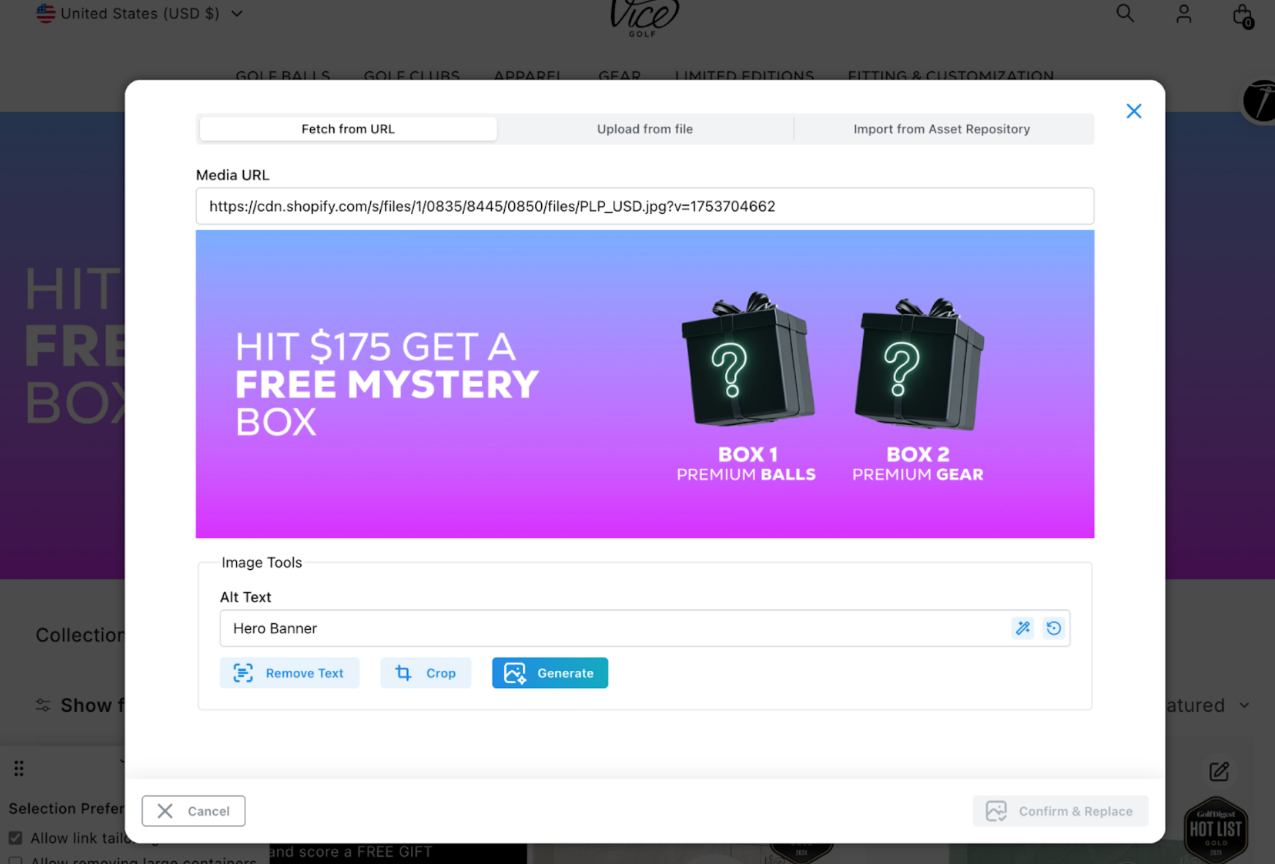
Task: Use the Remove Text tool
Action: (x=289, y=673)
